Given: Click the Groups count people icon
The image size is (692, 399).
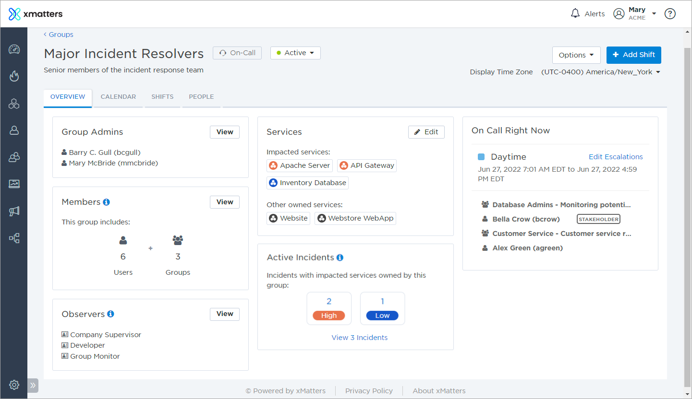Looking at the screenshot, I should (178, 240).
